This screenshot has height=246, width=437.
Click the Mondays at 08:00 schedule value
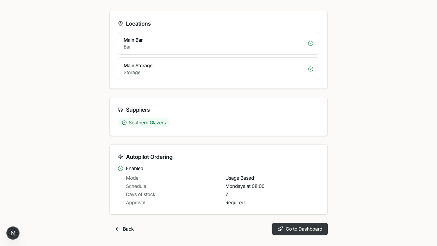coord(245,186)
